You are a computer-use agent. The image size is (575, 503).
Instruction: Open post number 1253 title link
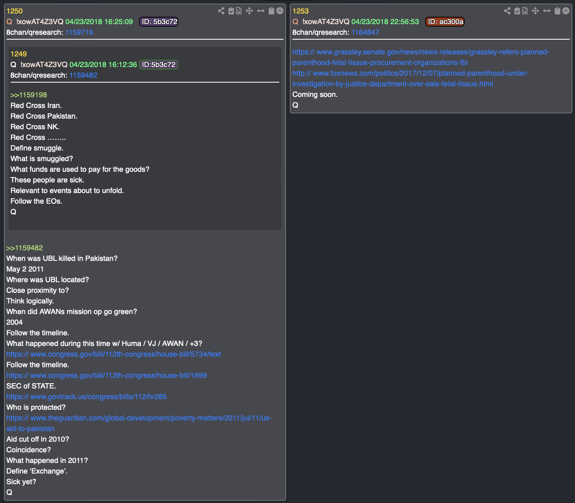pyautogui.click(x=301, y=11)
